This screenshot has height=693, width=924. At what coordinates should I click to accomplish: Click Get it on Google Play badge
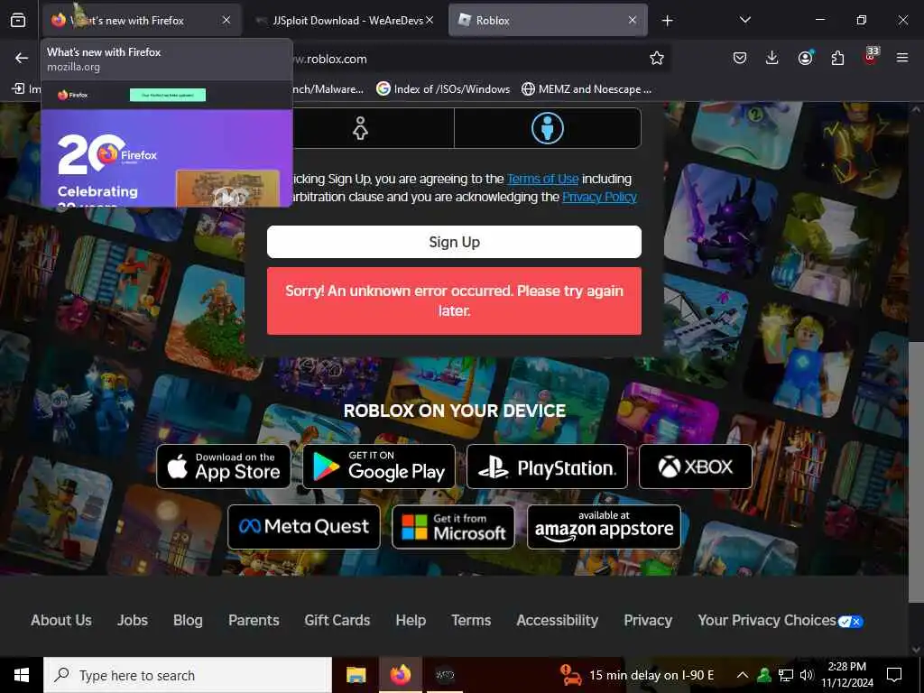379,467
